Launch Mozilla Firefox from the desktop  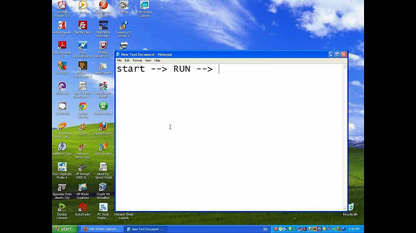103,129
